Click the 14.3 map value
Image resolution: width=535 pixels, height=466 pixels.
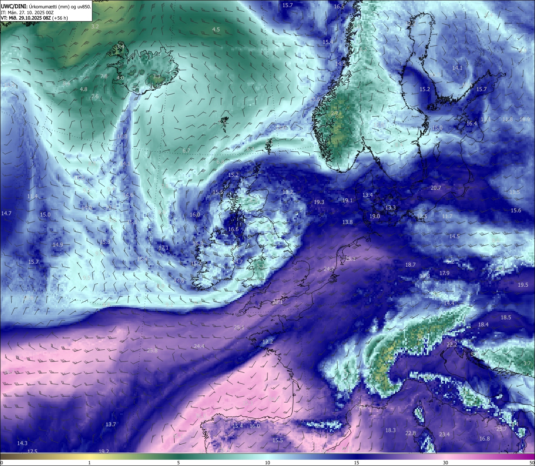coord(22,443)
